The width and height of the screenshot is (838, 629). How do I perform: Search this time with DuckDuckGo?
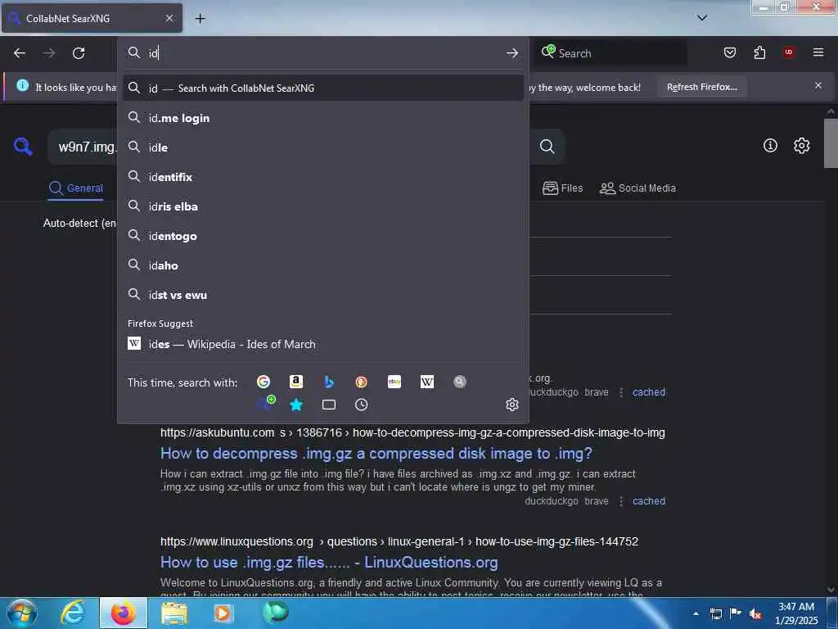coord(361,382)
